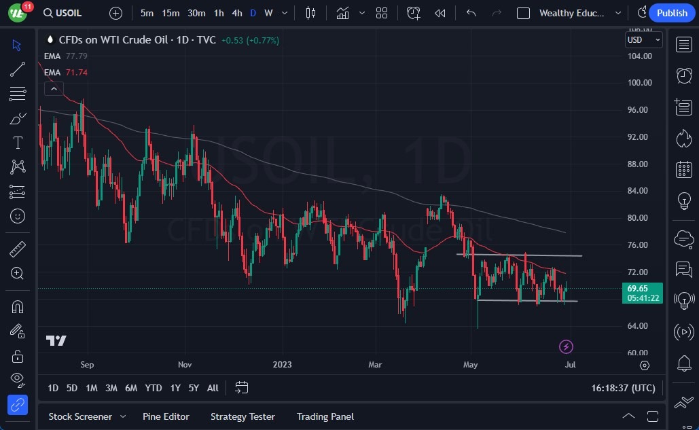The image size is (699, 430).
Task: Open the USD currency dropdown
Action: pos(643,40)
